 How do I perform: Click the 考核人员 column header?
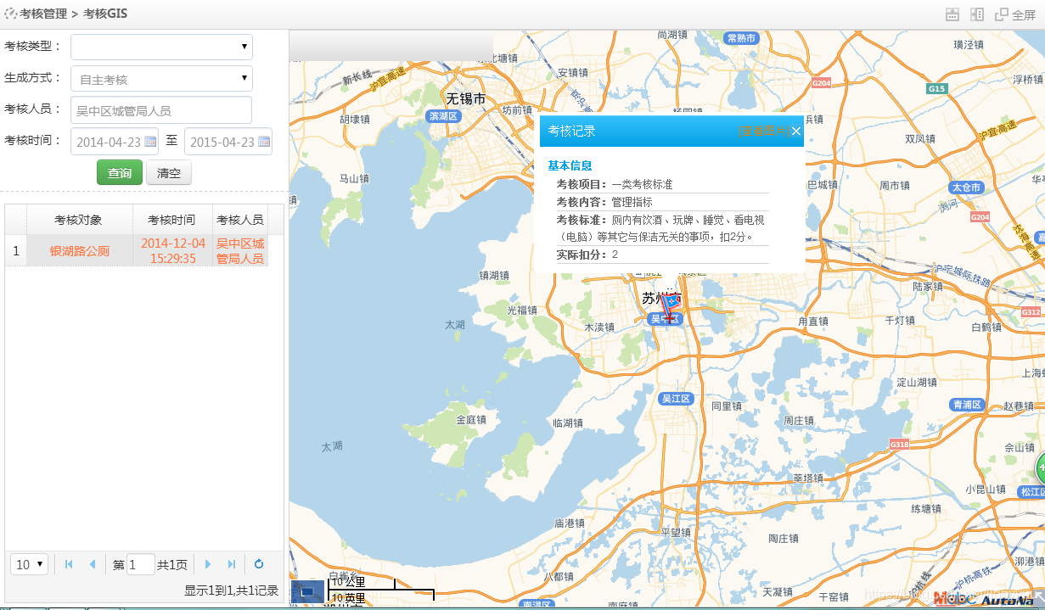(240, 220)
